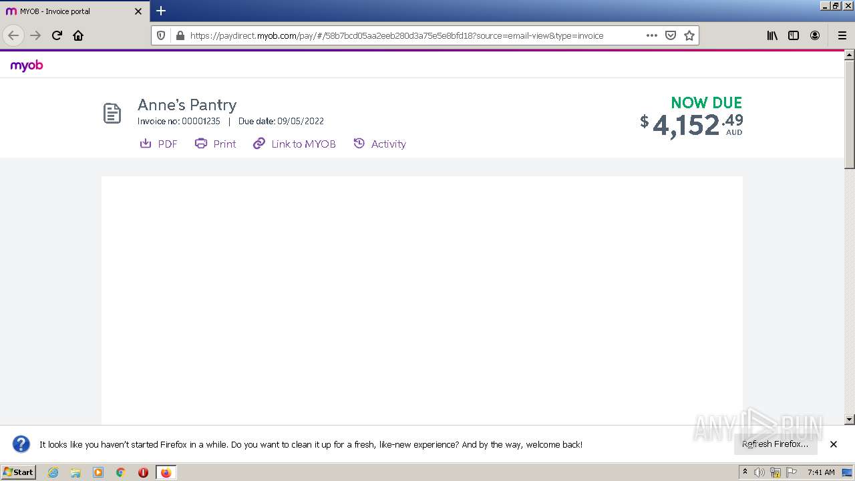This screenshot has height=481, width=855.
Task: Open the Action Center flag icon
Action: (x=792, y=472)
